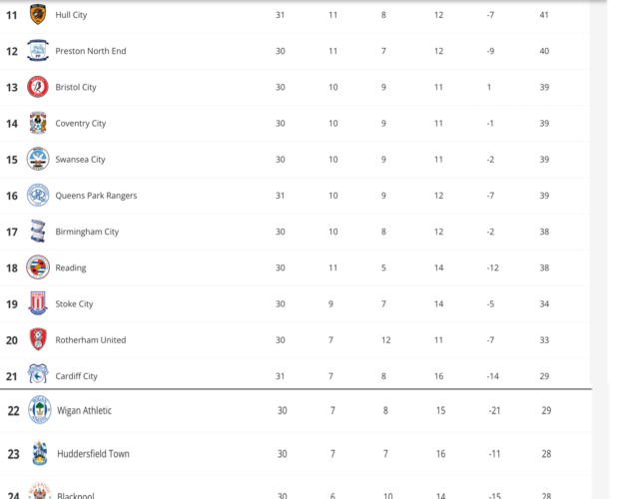Screen dimensions: 624x499
Task: Click the Queens Park Rangers crest
Action: click(38, 195)
